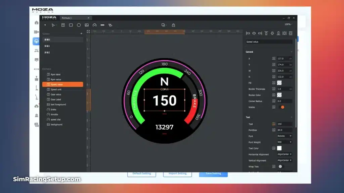Select the Ellipse shape tool

click(79, 25)
